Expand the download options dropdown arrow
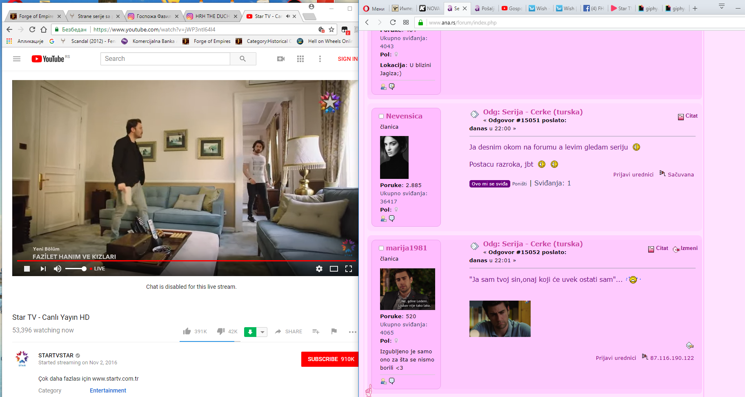The width and height of the screenshot is (745, 397). pyautogui.click(x=262, y=332)
